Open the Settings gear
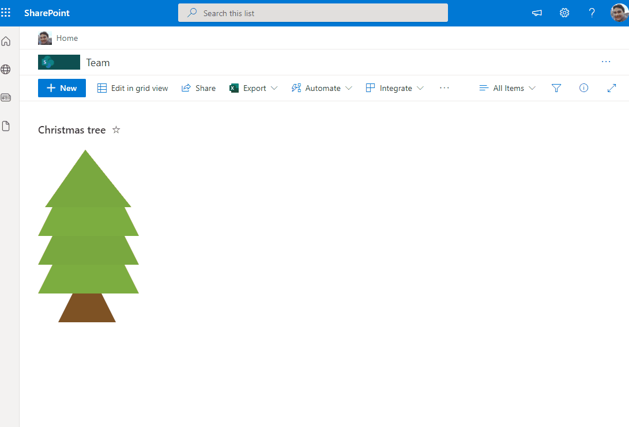The width and height of the screenshot is (629, 427). tap(564, 13)
